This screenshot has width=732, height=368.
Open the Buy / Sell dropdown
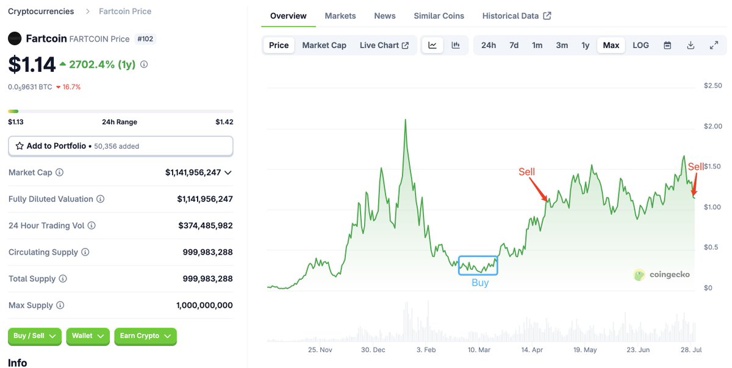click(35, 336)
